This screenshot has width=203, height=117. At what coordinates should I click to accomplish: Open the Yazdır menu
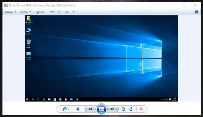coord(25,12)
